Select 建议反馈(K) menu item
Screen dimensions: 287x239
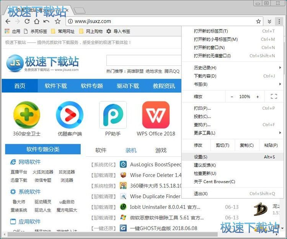[232, 165]
